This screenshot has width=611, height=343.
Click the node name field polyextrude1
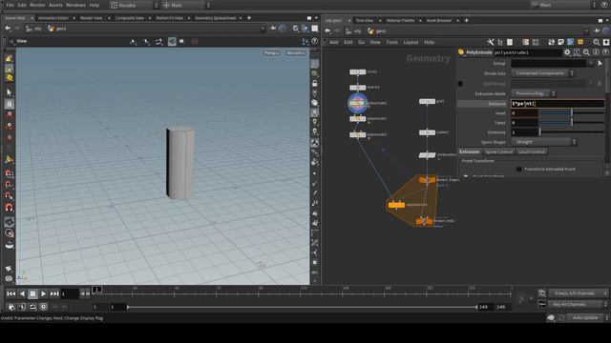click(x=527, y=52)
